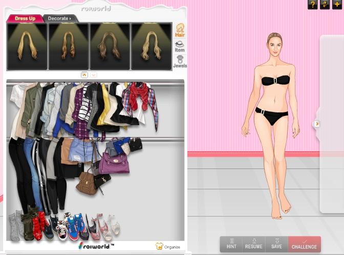This screenshot has height=255, width=344.
Task: Start the CHALLENGE button
Action: coord(304,244)
